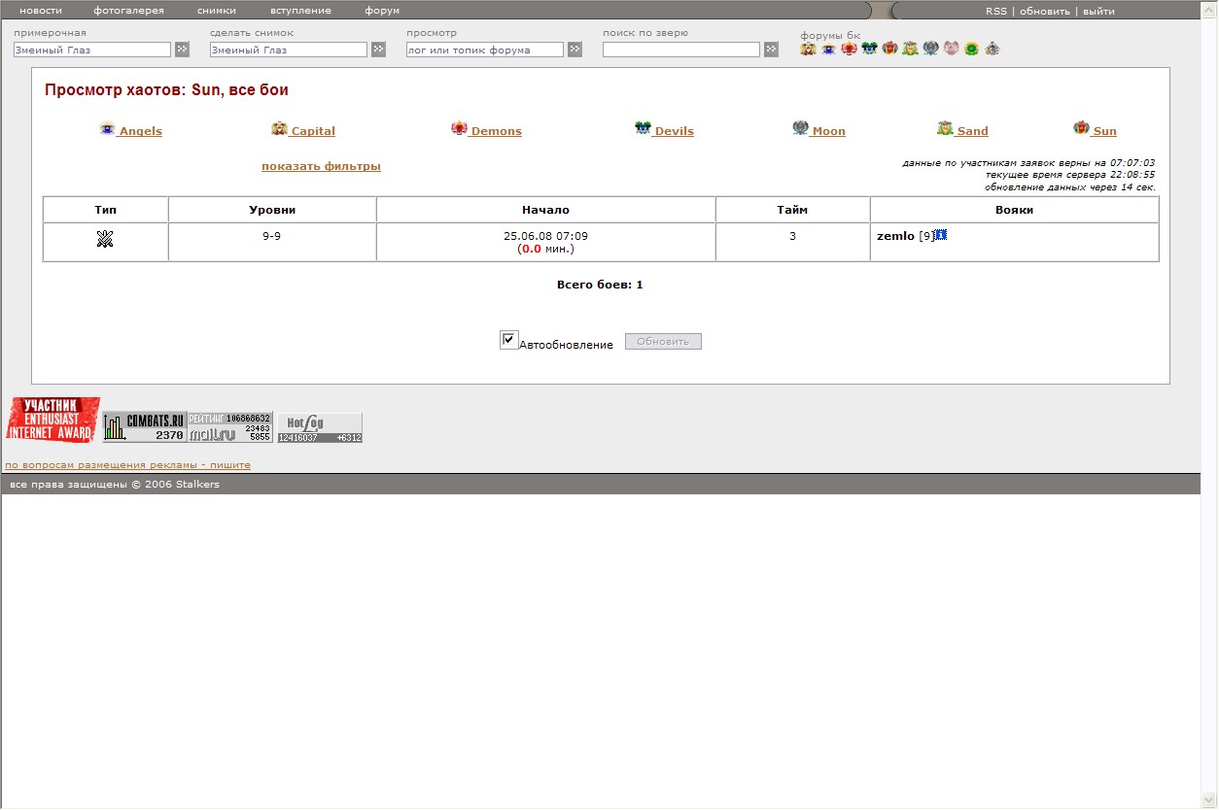Click go button next to 'просмотр' field
Viewport: 1219px width, 810px height.
(x=575, y=50)
